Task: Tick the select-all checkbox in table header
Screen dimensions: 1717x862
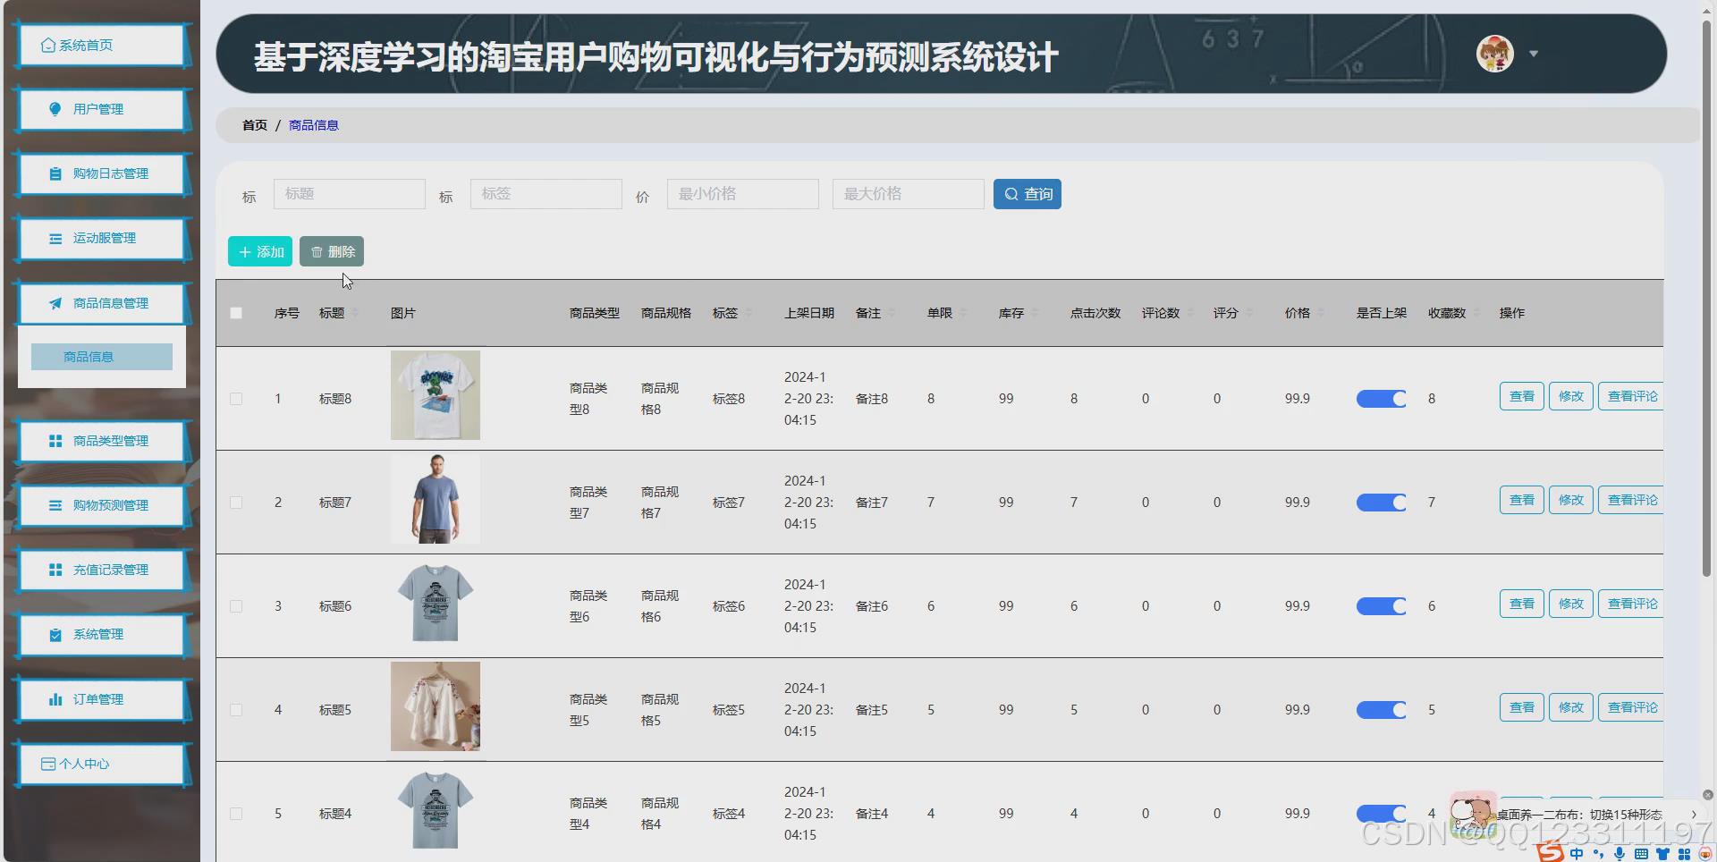Action: [x=236, y=313]
